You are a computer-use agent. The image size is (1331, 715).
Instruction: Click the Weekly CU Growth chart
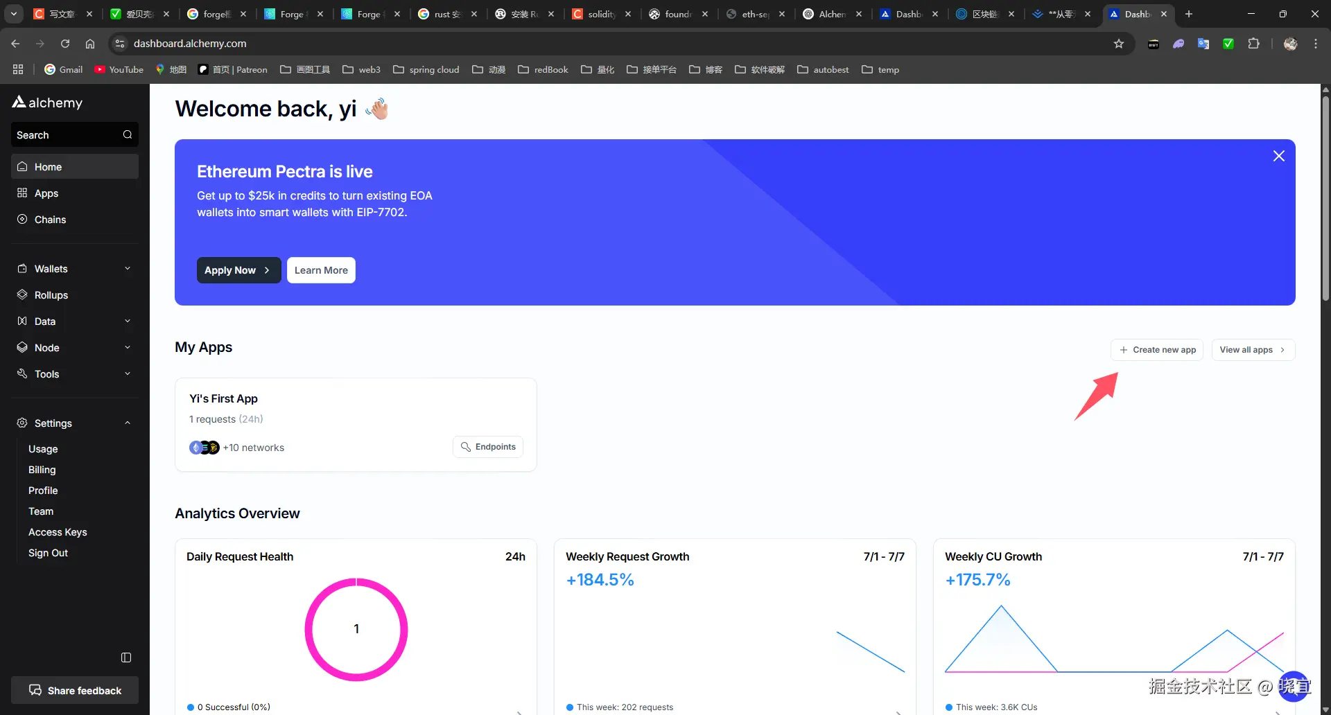[1114, 639]
